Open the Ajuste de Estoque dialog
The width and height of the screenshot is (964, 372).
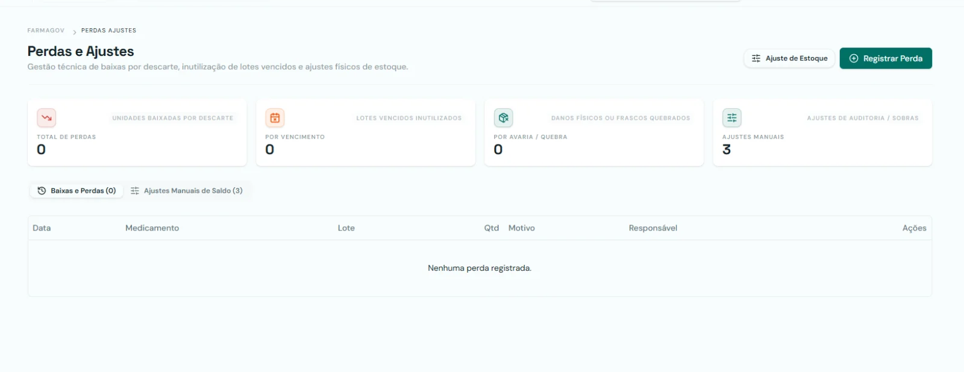click(x=789, y=58)
